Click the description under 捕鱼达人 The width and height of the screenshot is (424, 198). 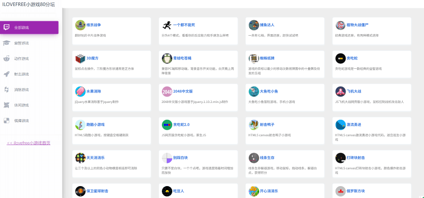274,36
